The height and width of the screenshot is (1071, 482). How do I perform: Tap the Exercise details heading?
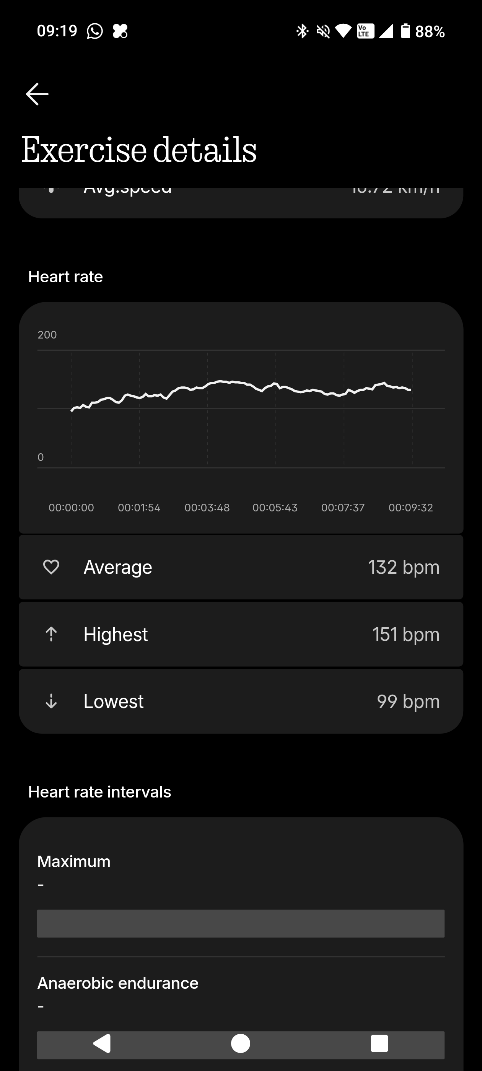(139, 150)
